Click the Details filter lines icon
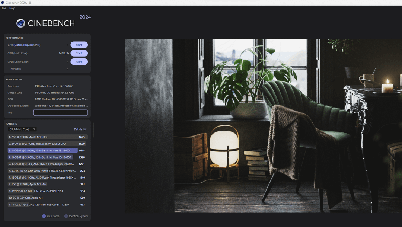The height and width of the screenshot is (227, 402). coord(85,129)
